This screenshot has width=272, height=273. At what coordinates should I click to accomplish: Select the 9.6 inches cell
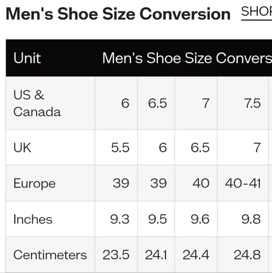(196, 219)
